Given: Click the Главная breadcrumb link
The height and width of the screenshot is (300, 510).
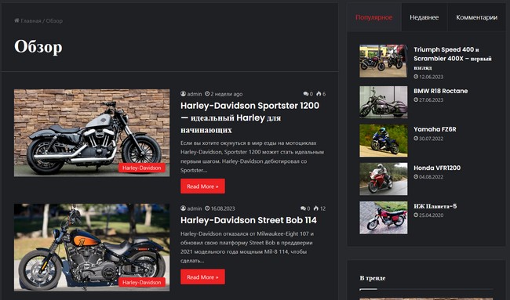Looking at the screenshot, I should [x=31, y=21].
